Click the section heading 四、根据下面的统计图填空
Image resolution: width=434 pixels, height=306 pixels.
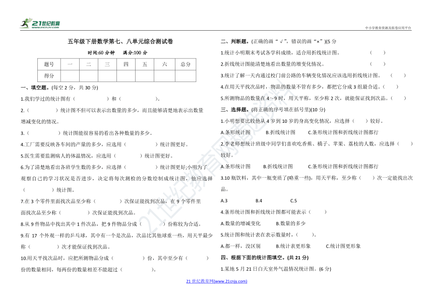[x=265, y=258]
